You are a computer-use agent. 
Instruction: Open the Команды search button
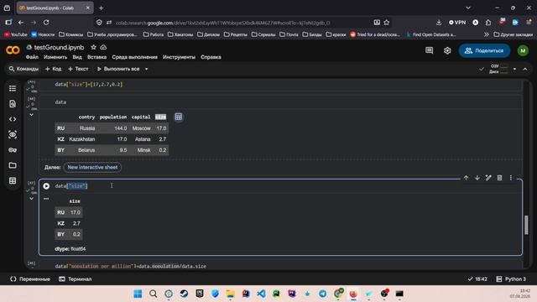(x=23, y=69)
